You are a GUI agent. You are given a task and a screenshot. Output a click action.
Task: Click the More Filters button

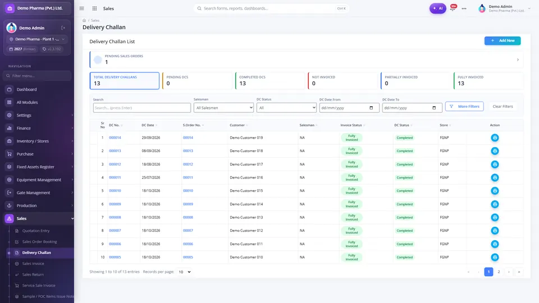coord(464,107)
